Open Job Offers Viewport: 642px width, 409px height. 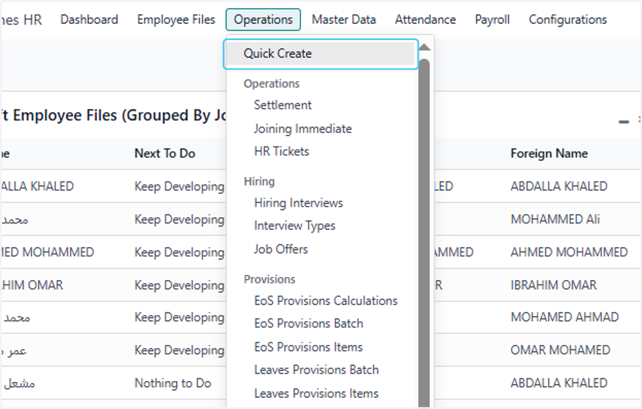pyautogui.click(x=281, y=249)
